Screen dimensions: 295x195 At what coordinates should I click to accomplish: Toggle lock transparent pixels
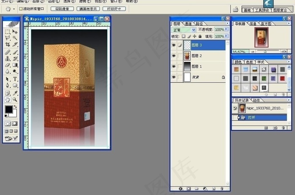click(183, 36)
